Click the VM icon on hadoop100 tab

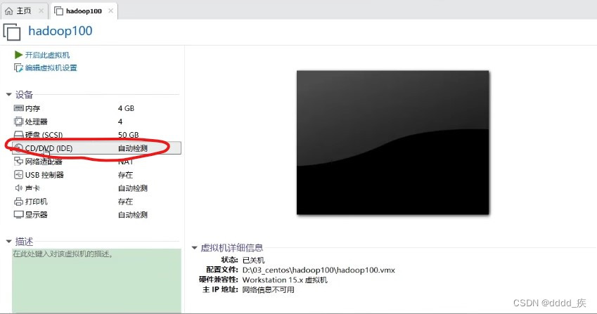pos(58,11)
